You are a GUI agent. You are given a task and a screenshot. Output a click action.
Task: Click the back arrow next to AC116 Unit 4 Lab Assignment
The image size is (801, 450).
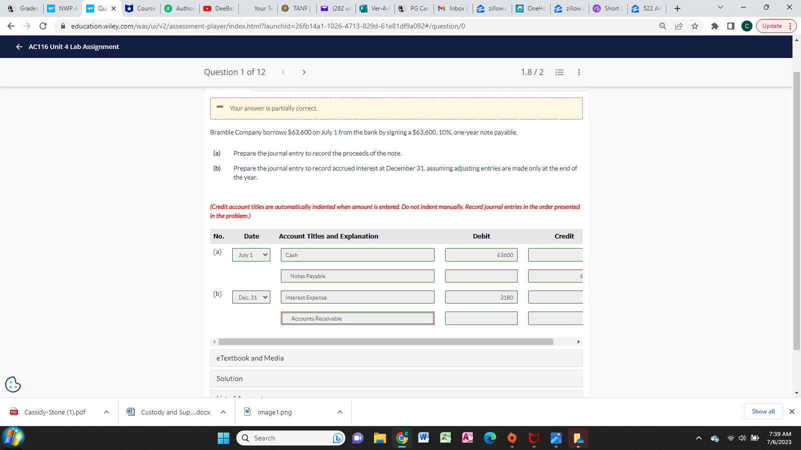tap(19, 46)
